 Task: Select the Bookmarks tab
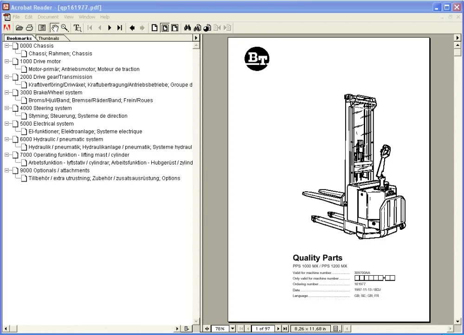19,38
